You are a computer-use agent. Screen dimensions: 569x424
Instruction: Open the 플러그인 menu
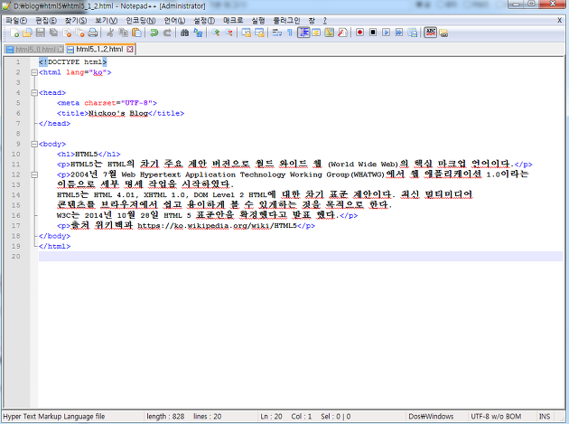[x=286, y=21]
